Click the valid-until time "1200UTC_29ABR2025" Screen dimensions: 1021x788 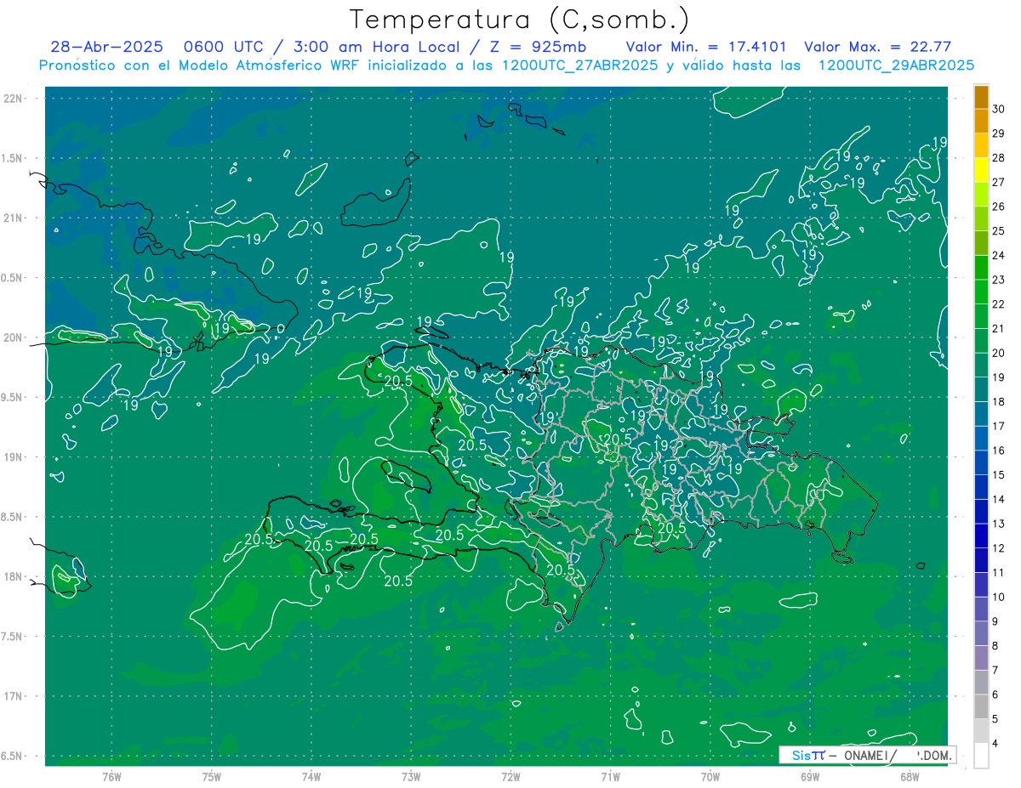pyautogui.click(x=896, y=65)
